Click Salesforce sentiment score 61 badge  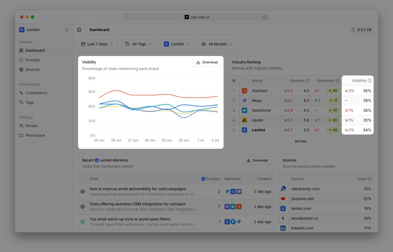click(333, 110)
